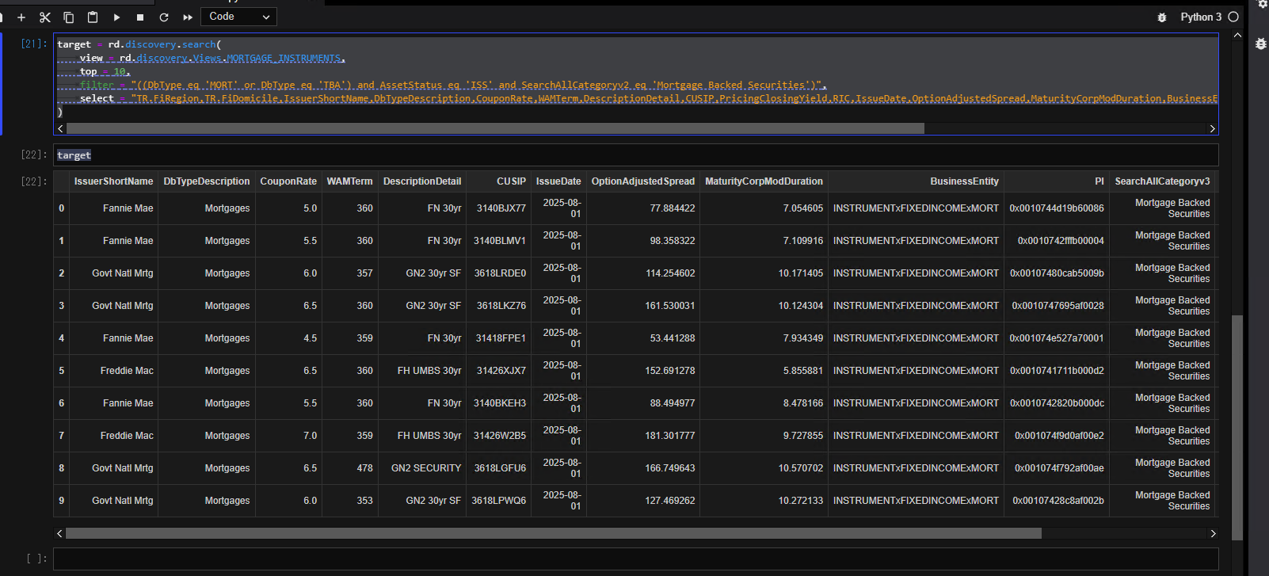This screenshot has width=1269, height=576.
Task: Click cell 21 horizontal scrollbar thumb
Action: click(x=495, y=128)
